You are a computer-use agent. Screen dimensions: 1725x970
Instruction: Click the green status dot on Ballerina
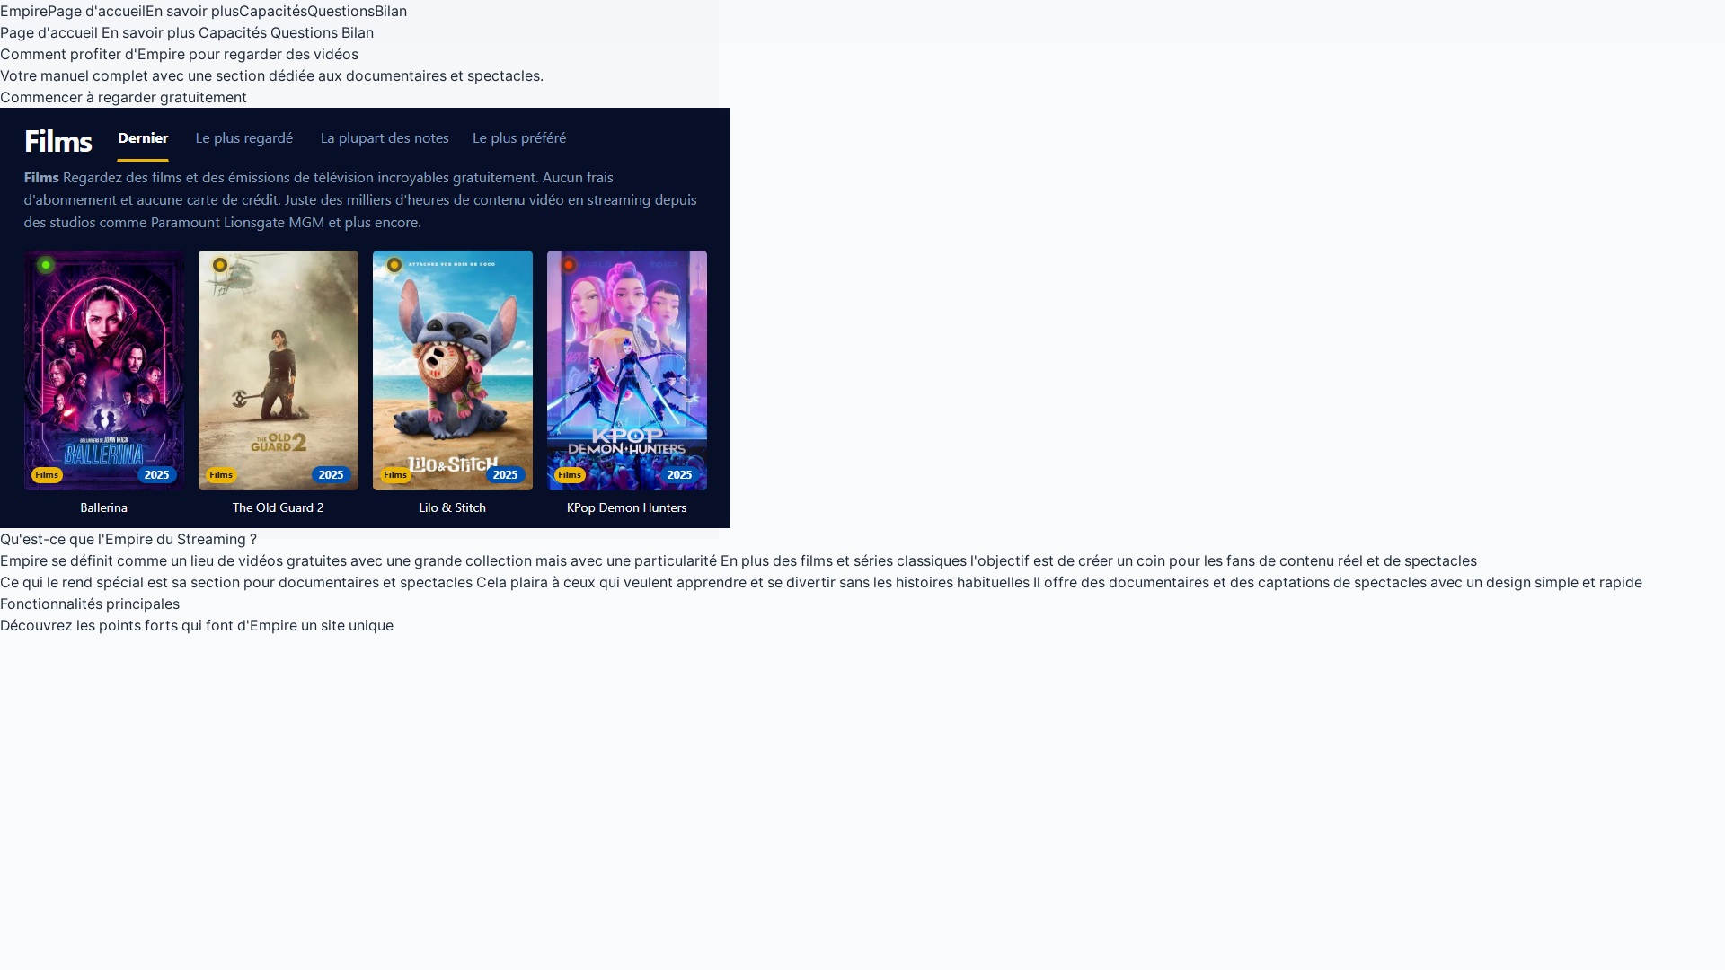(46, 265)
